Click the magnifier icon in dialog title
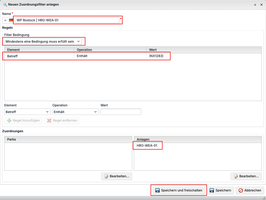 click(5, 5)
